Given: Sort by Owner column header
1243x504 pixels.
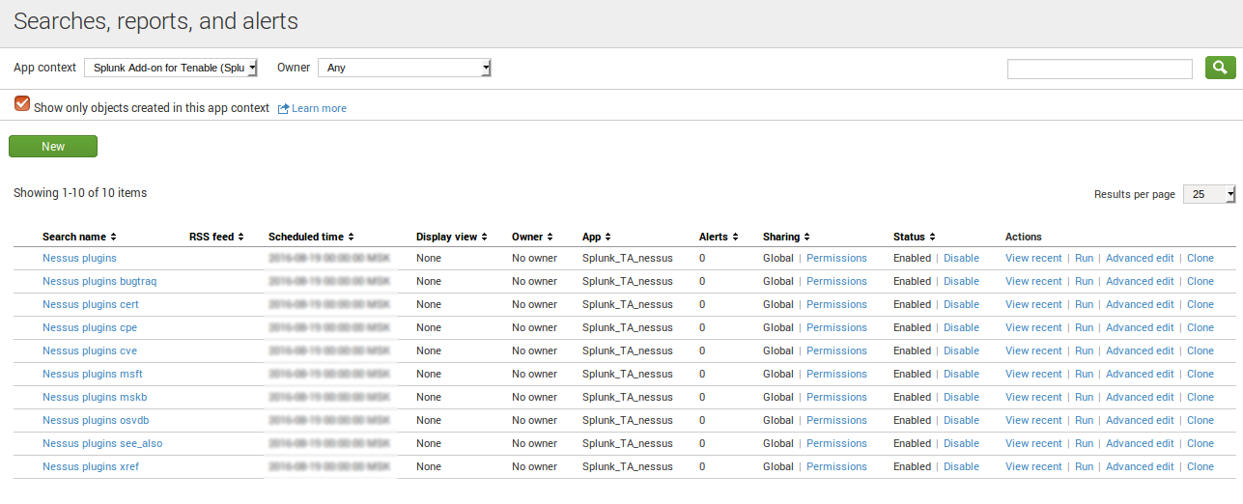Looking at the screenshot, I should point(531,237).
